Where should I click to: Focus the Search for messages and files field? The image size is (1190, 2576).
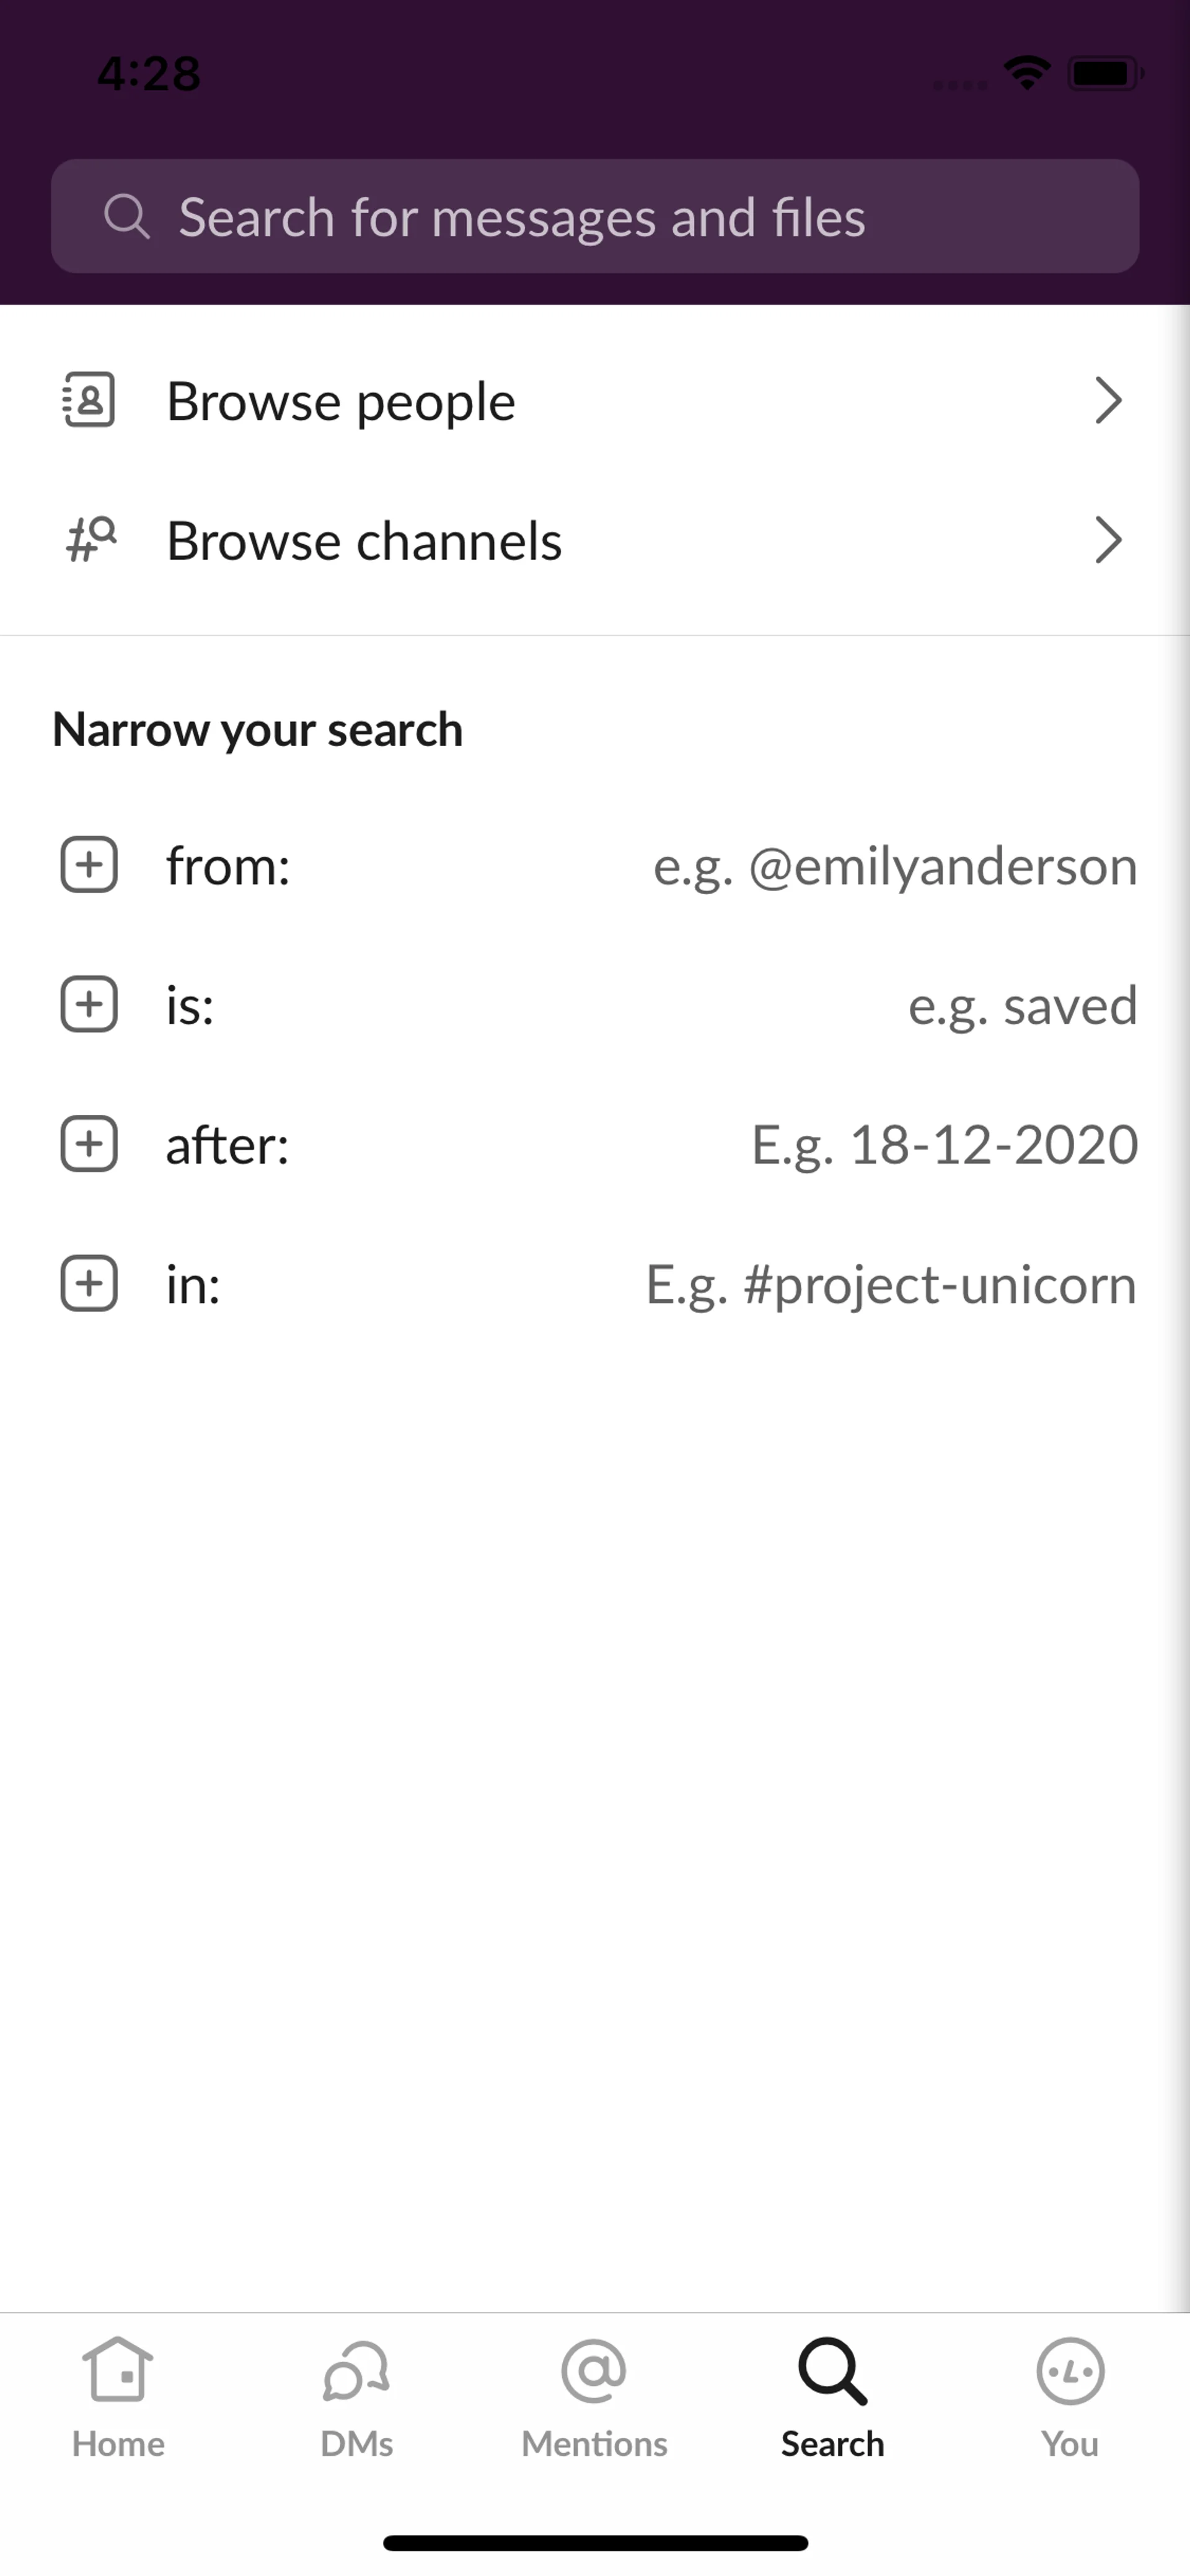point(620,217)
